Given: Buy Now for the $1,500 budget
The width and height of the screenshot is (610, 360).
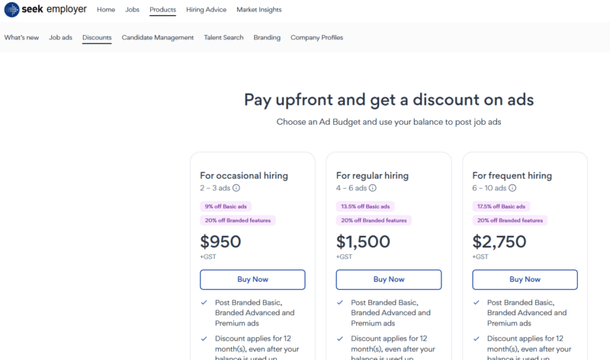Looking at the screenshot, I should pyautogui.click(x=389, y=279).
